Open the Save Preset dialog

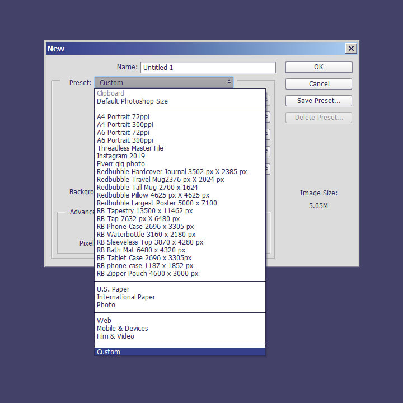pyautogui.click(x=318, y=101)
